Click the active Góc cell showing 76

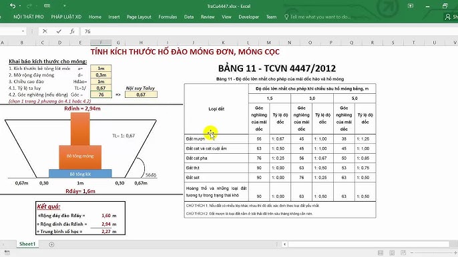point(101,95)
